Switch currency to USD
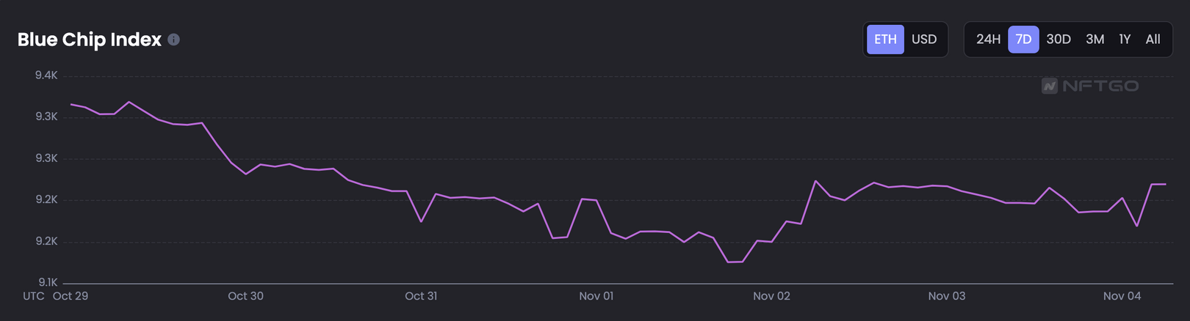Viewport: 1190px width, 321px height. (x=924, y=40)
